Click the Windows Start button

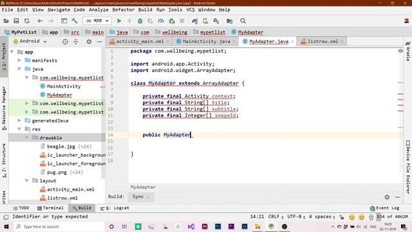tap(6, 226)
